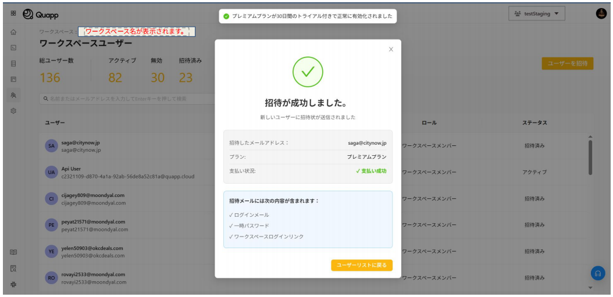Viewport: 613px width, 297px height.
Task: Open settings gear in sidebar
Action: (13, 110)
